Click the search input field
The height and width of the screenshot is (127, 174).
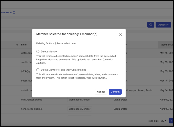tap(73, 25)
